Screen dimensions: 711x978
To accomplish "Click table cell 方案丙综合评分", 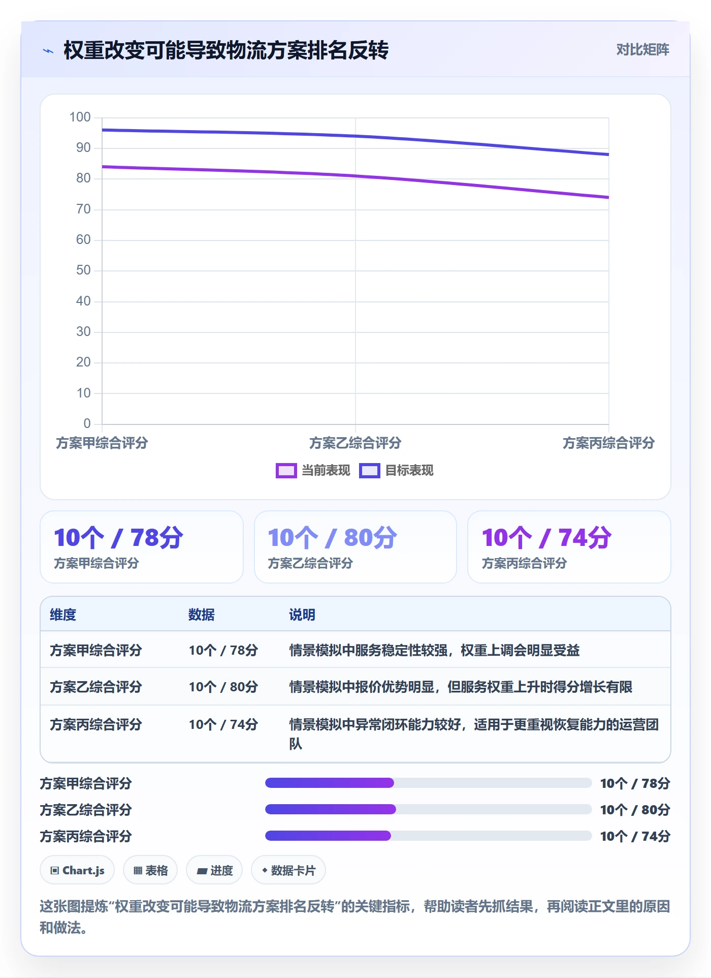I will click(x=96, y=724).
